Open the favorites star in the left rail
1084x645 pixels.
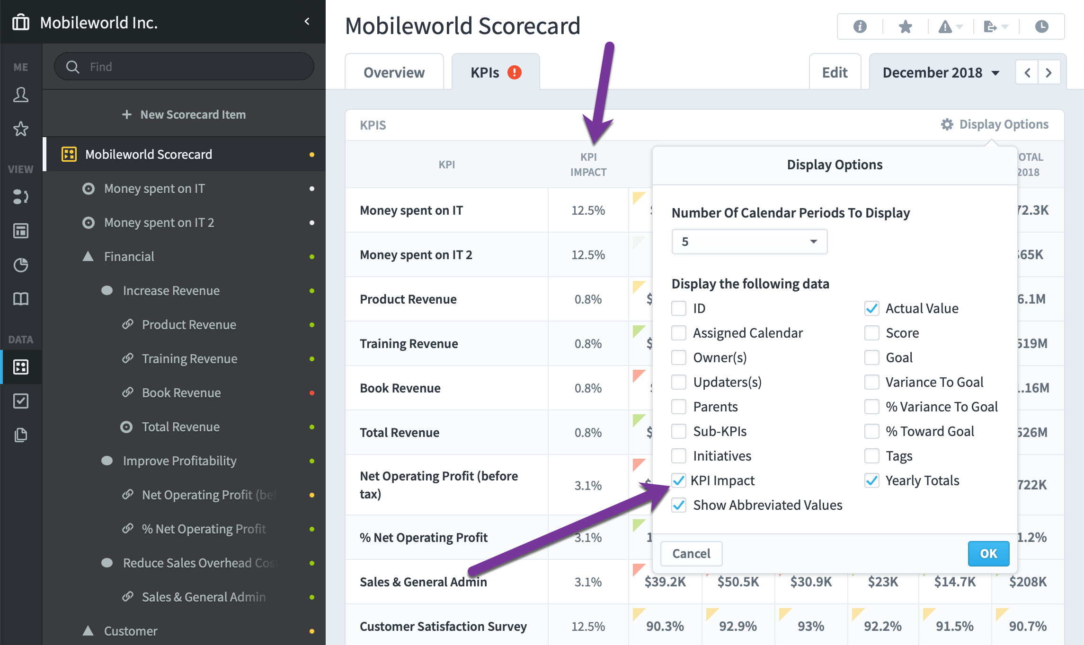pyautogui.click(x=21, y=129)
